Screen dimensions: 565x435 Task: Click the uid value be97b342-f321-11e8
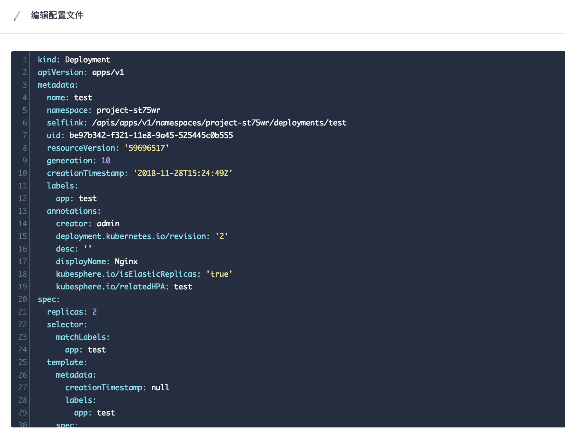[x=151, y=135]
